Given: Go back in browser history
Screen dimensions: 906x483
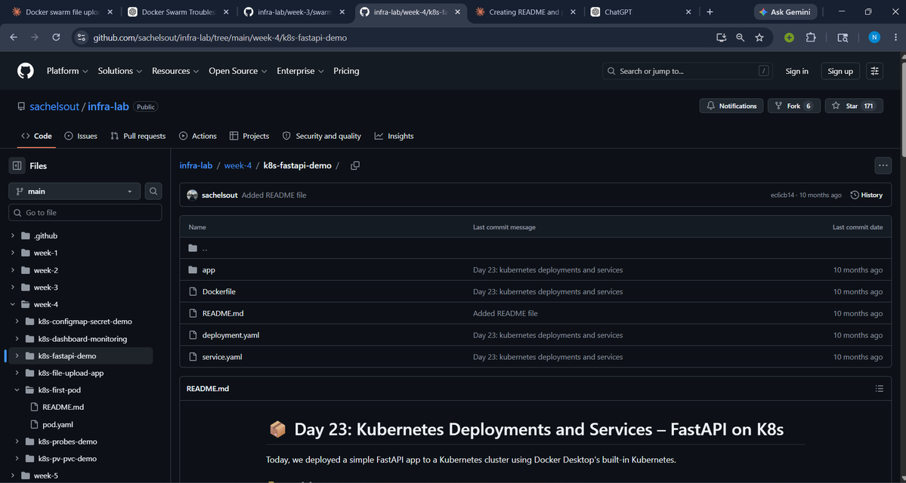Looking at the screenshot, I should click(14, 37).
